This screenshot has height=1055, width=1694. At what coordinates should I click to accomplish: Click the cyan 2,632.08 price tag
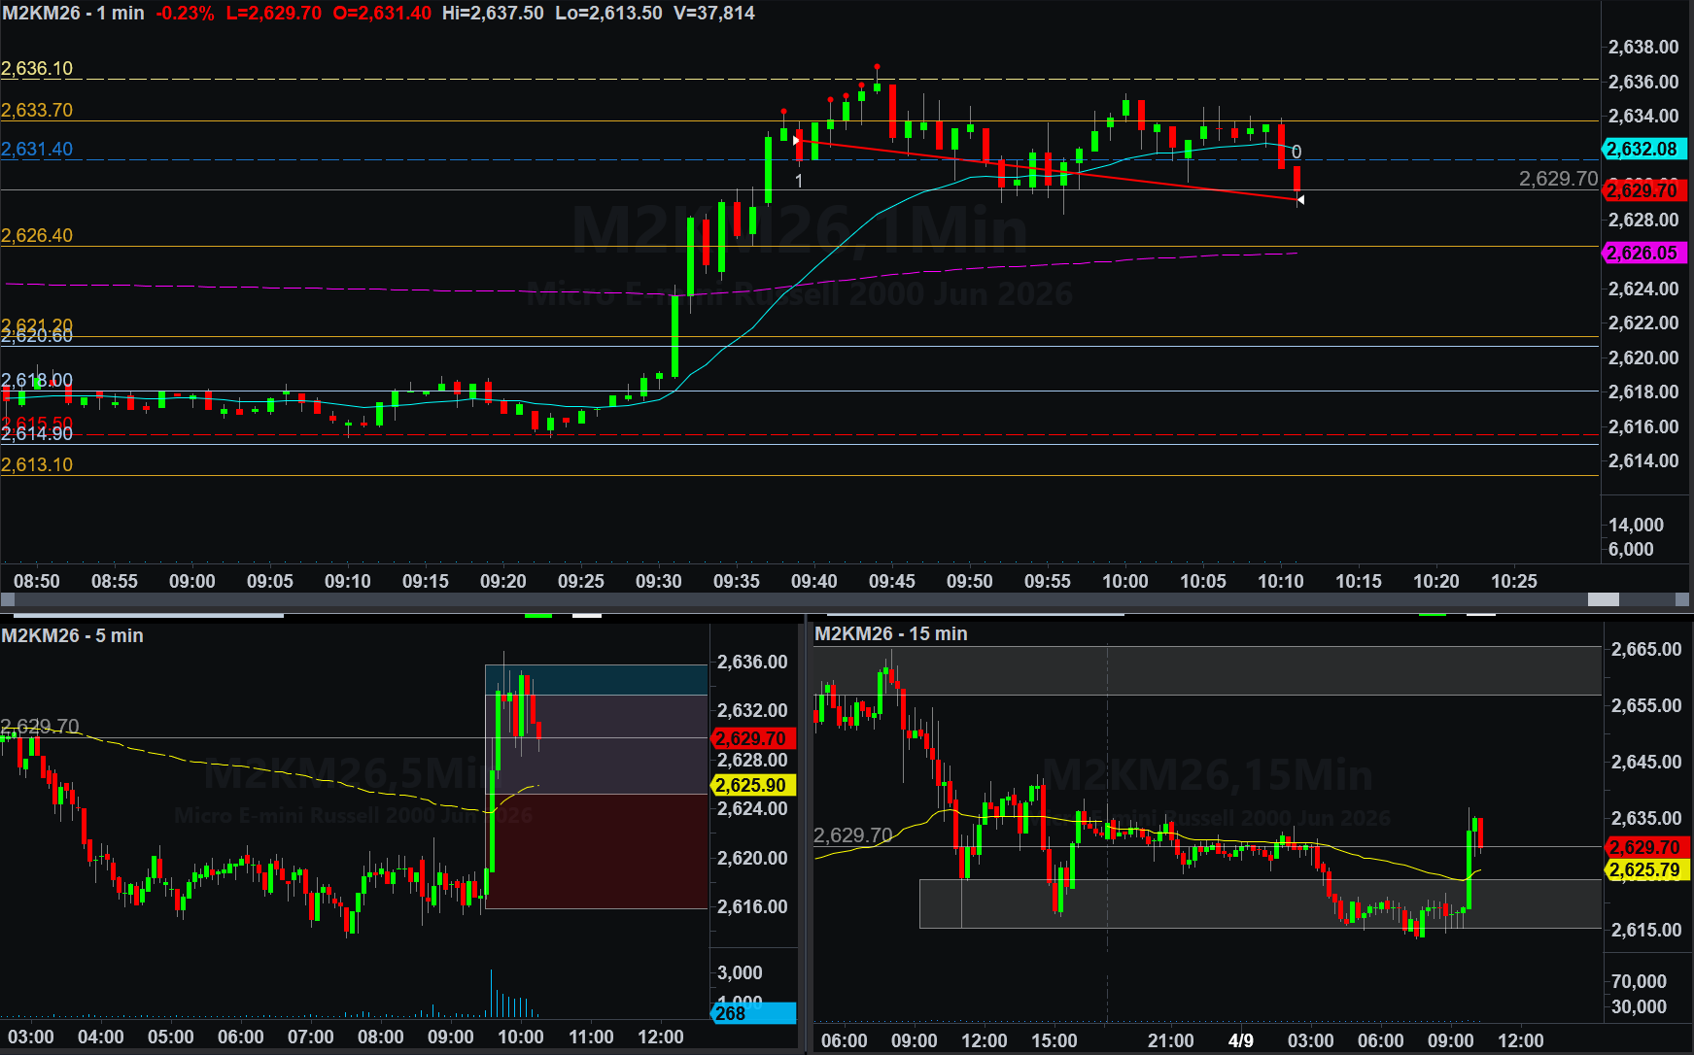coord(1642,150)
